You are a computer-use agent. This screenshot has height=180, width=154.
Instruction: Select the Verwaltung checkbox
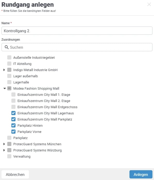click(x=9, y=156)
